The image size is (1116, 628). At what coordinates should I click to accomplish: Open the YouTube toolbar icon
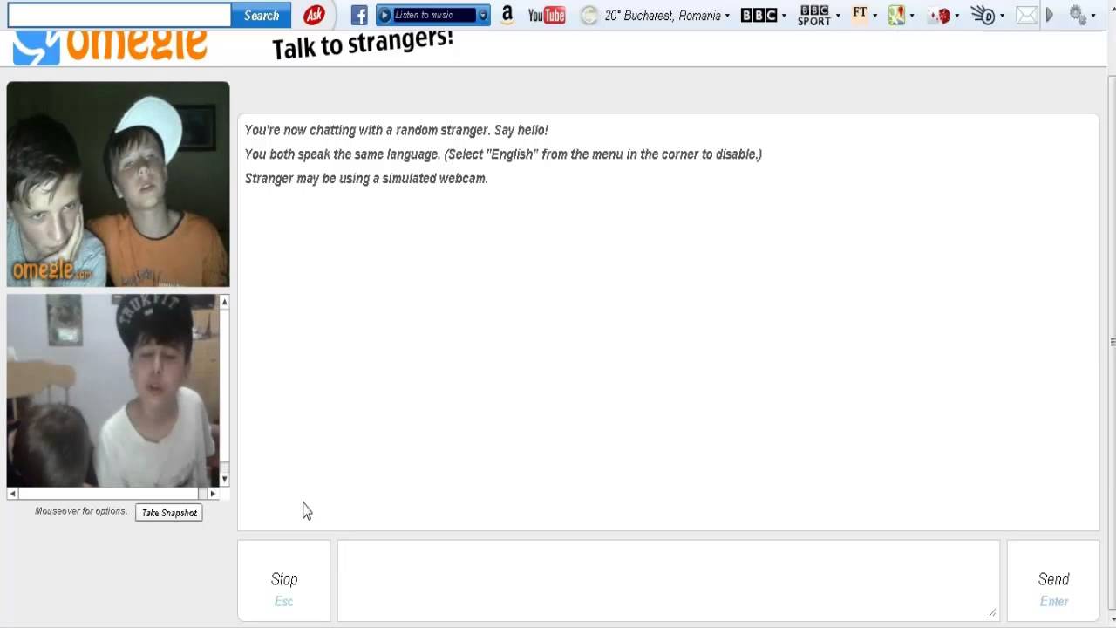pyautogui.click(x=547, y=15)
